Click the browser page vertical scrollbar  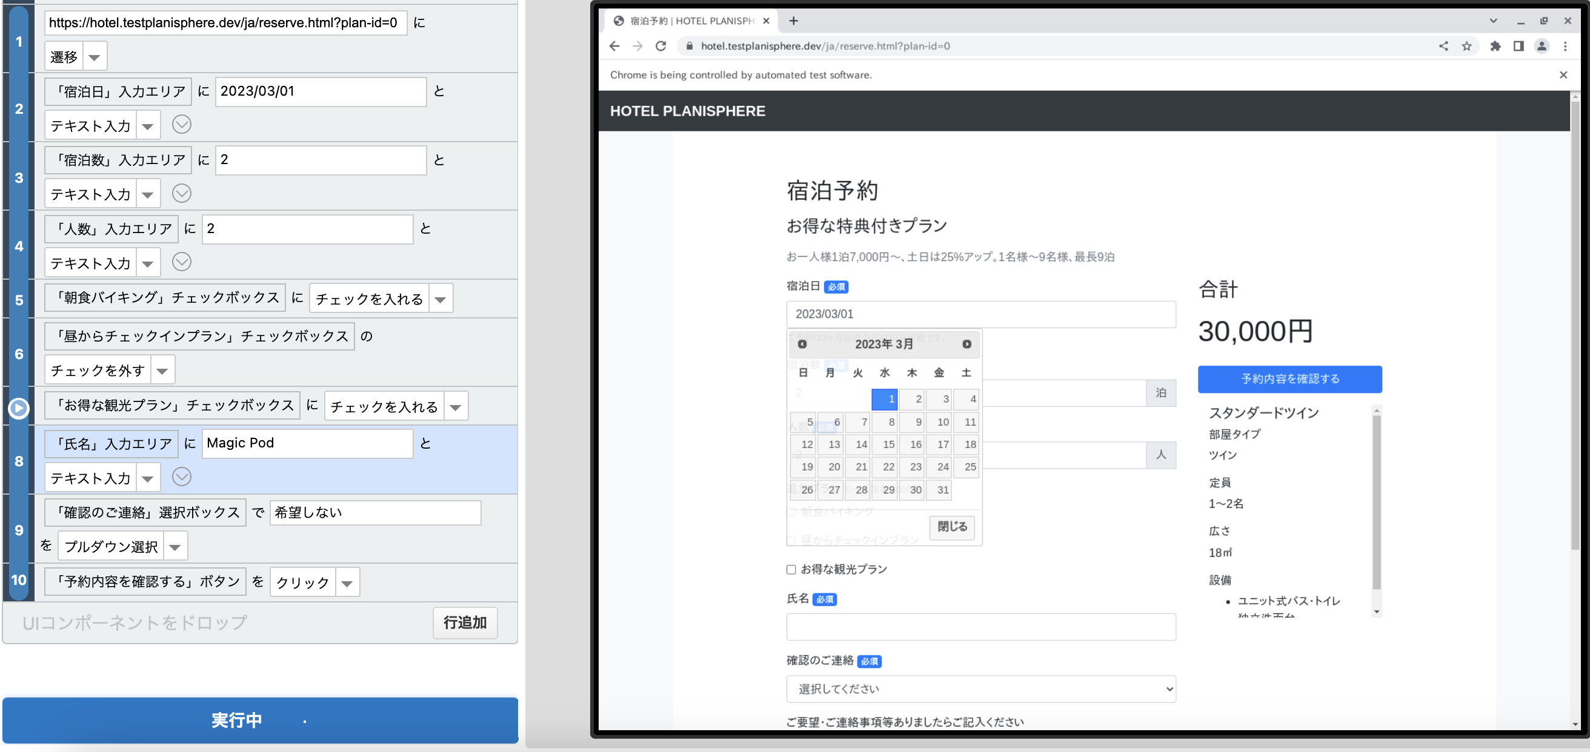click(1575, 326)
